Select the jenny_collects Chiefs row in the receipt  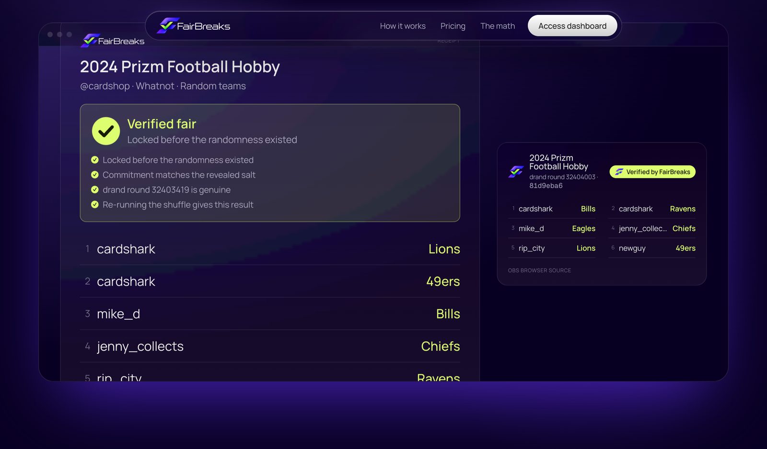[270, 347]
